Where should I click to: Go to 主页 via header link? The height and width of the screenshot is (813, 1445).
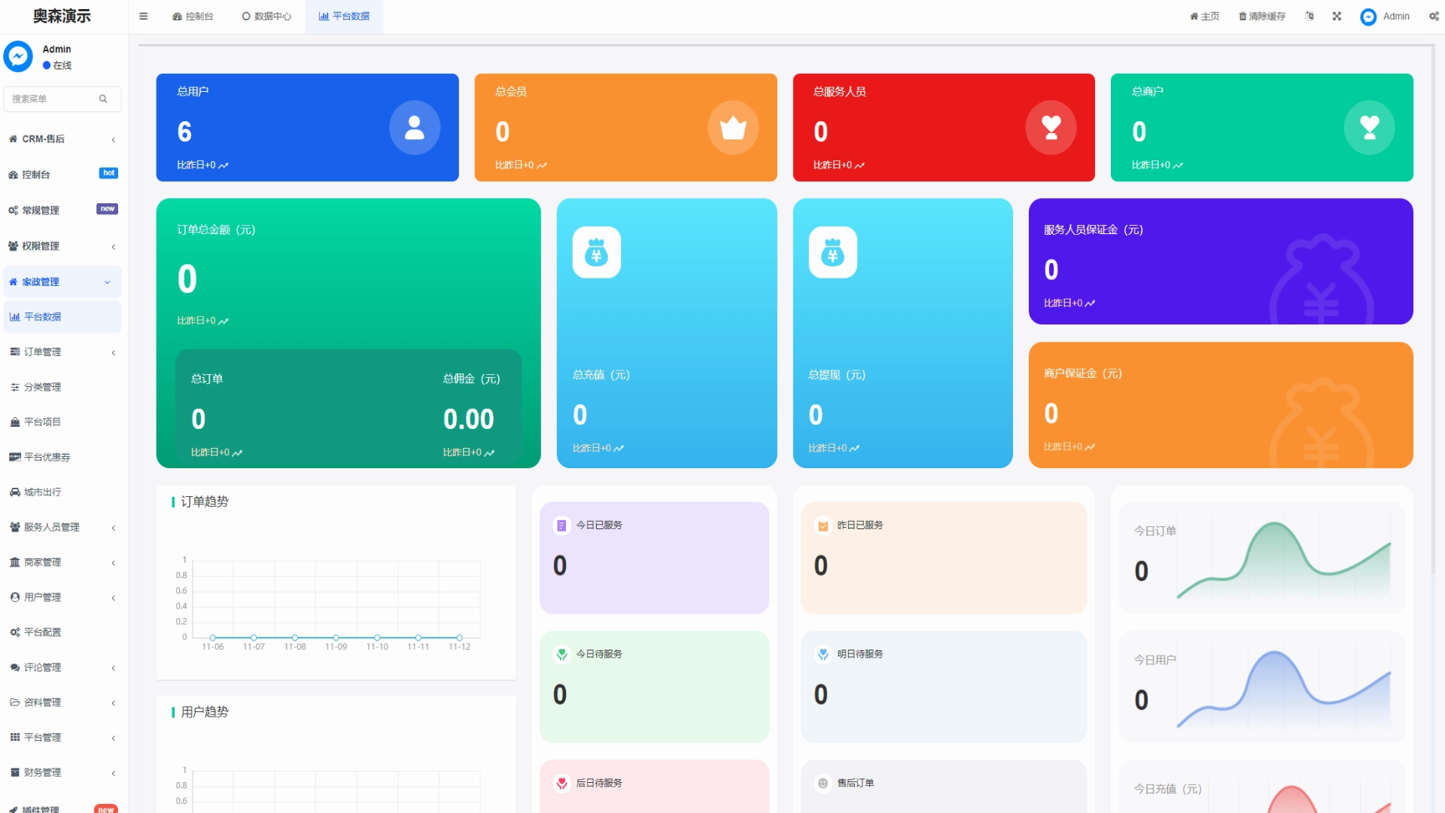(x=1204, y=17)
